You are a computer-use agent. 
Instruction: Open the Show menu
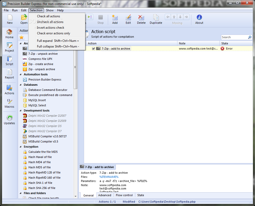[50, 10]
